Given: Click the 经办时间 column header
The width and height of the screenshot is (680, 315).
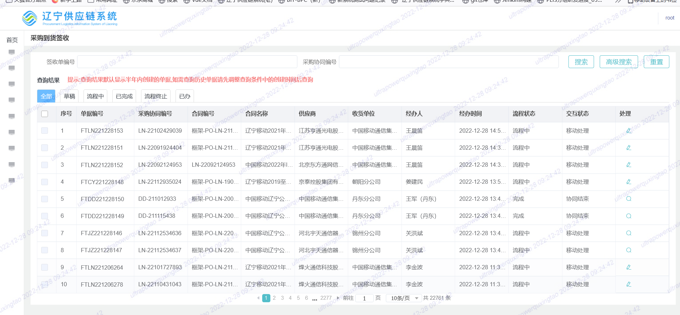Looking at the screenshot, I should 470,114.
